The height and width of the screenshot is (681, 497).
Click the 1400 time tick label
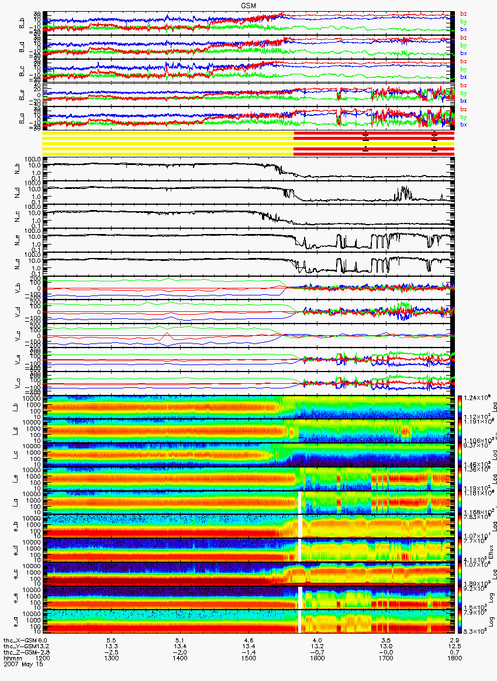(180, 658)
